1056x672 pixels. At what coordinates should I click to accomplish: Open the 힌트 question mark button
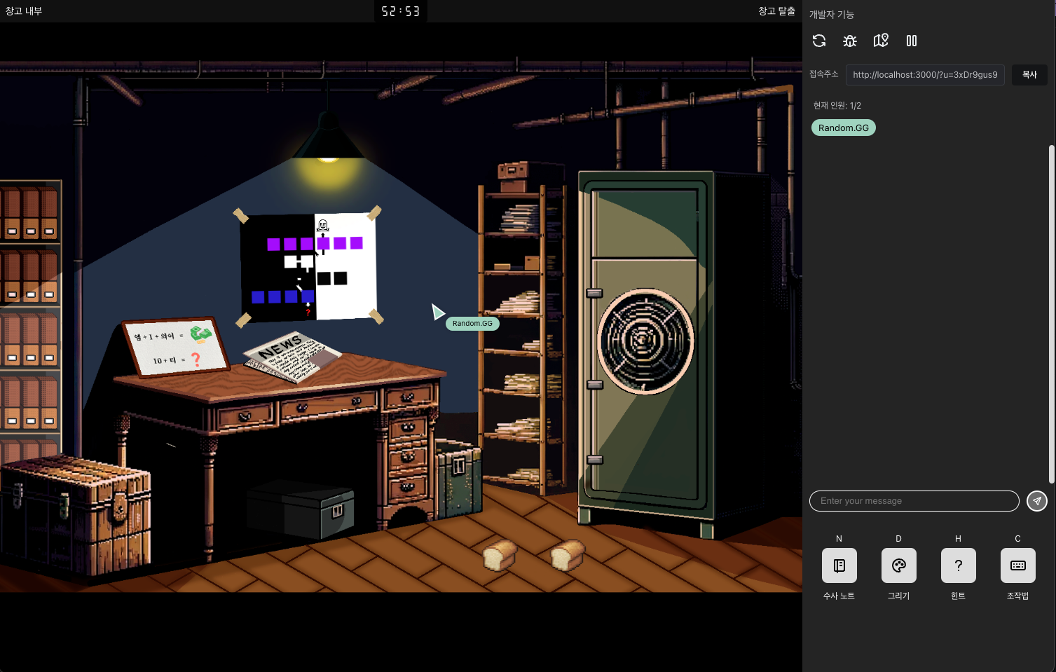coord(958,565)
